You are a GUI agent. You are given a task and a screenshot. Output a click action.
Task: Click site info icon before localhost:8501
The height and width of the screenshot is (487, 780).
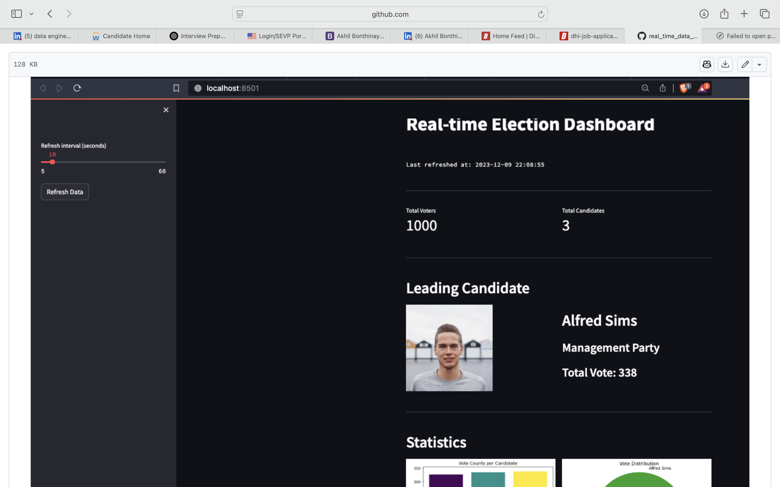(198, 88)
